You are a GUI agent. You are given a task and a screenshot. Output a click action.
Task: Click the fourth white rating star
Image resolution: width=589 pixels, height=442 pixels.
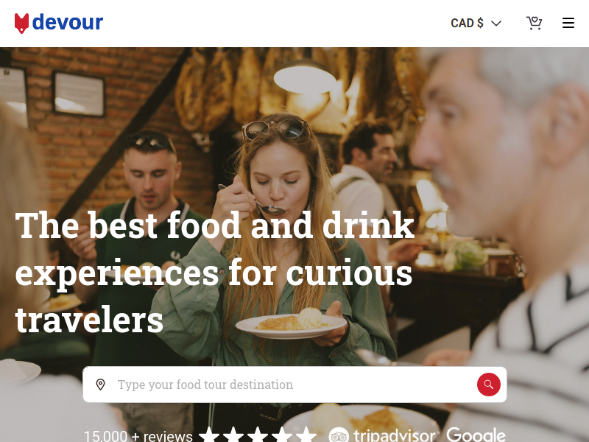pyautogui.click(x=282, y=435)
